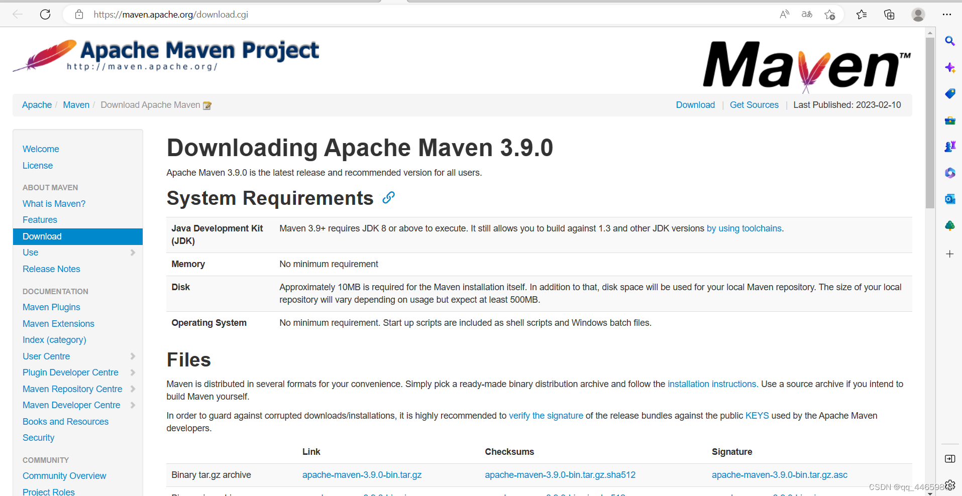Open the Settings and more ellipsis menu
Image resolution: width=962 pixels, height=496 pixels.
(x=947, y=15)
